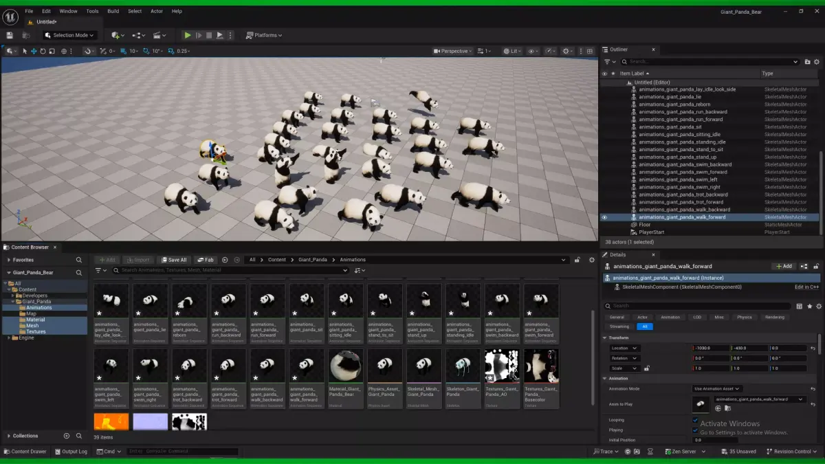Click the Fab button in Content Browser

point(205,260)
